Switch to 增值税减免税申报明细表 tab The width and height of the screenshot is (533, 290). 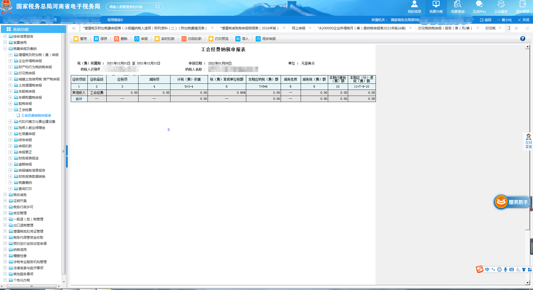tap(249, 28)
